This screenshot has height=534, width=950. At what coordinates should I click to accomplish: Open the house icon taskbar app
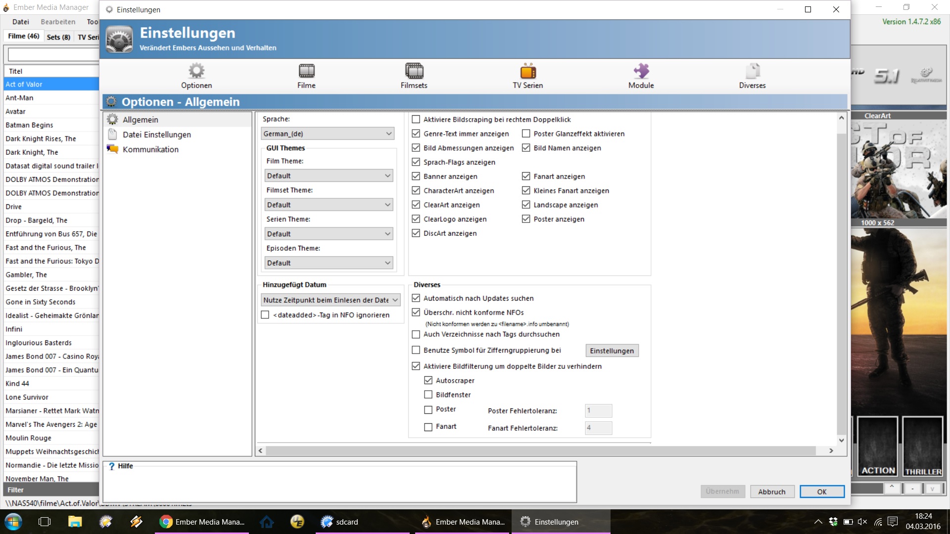[x=267, y=522]
